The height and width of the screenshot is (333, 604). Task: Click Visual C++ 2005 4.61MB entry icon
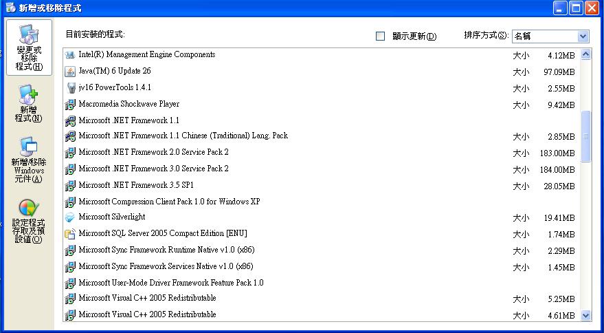(70, 315)
